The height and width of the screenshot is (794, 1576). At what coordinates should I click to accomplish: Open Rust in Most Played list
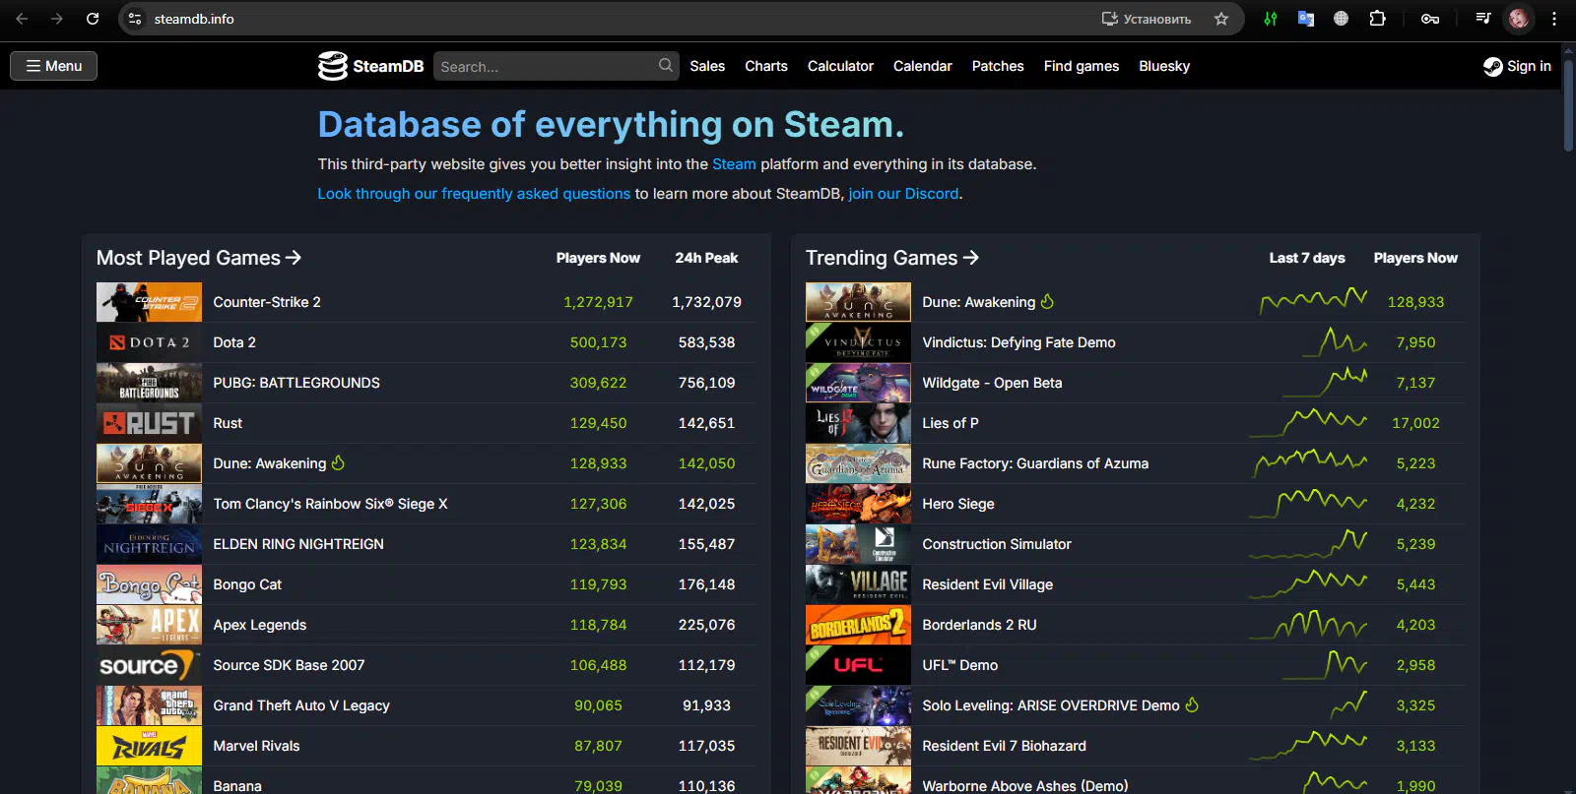click(x=228, y=423)
